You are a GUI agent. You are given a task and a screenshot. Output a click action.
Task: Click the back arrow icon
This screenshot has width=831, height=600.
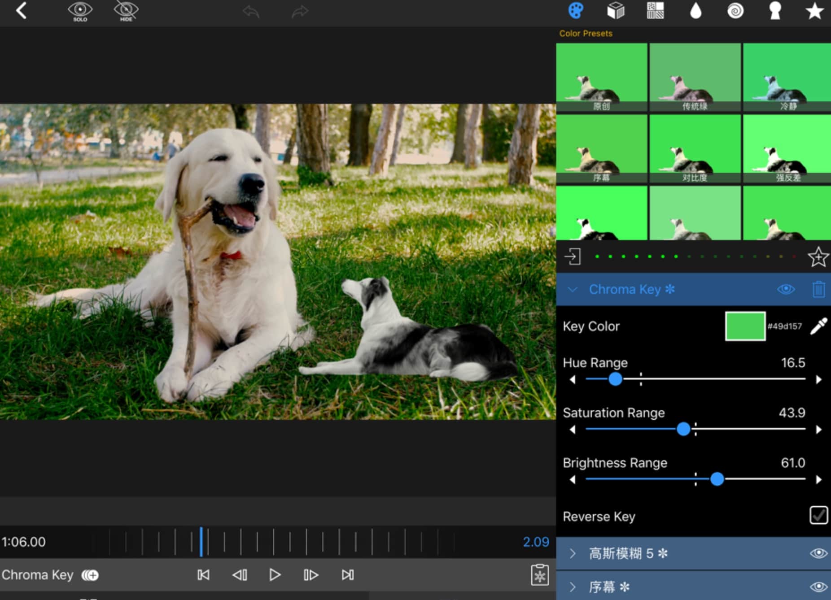pos(21,11)
